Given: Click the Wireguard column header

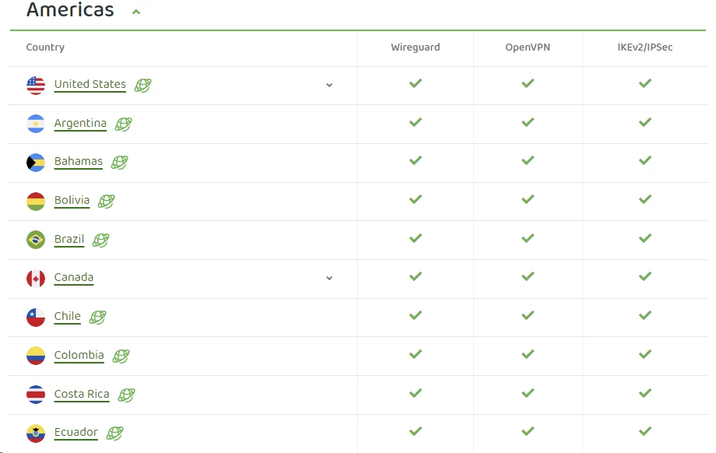Looking at the screenshot, I should [416, 47].
